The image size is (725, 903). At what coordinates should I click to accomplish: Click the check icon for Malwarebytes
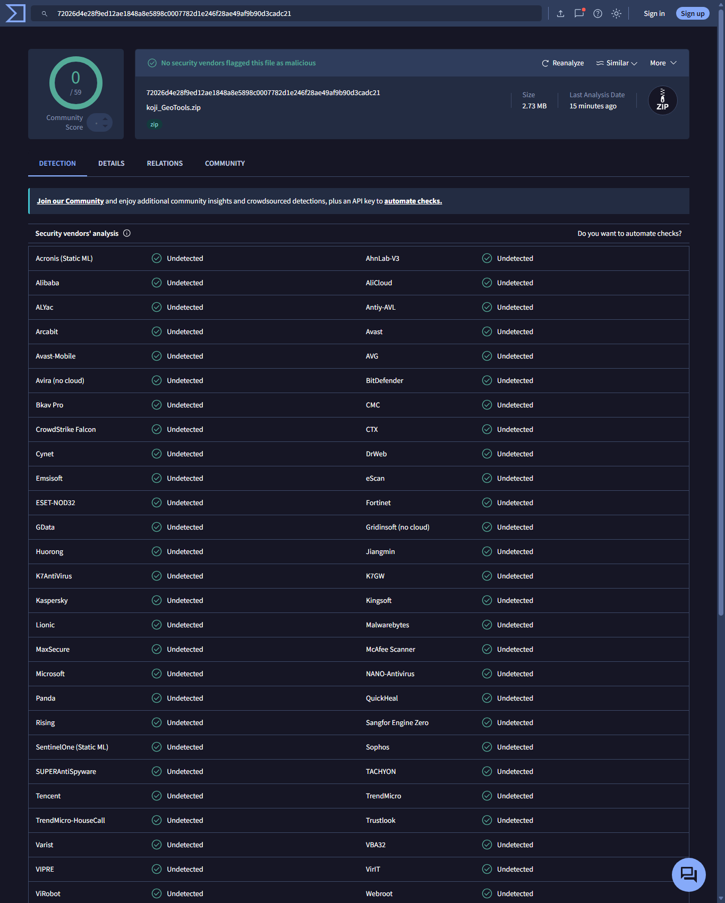[487, 625]
